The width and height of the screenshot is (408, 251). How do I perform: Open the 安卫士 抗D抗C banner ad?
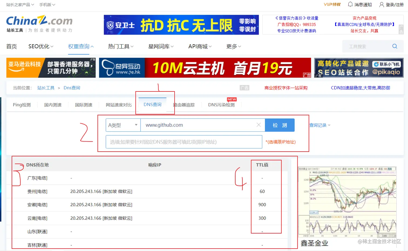click(x=181, y=25)
